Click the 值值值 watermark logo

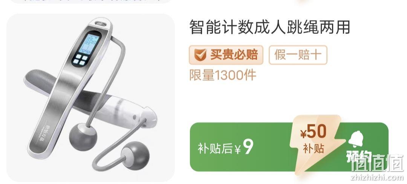point(377,163)
